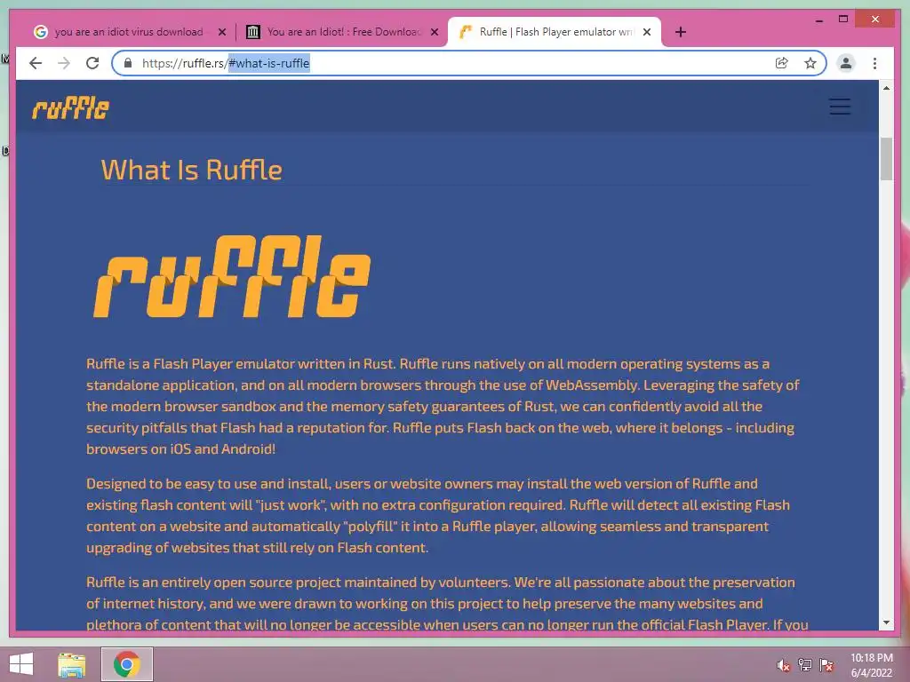Image resolution: width=910 pixels, height=682 pixels.
Task: Click the browser forward arrow
Action: (x=64, y=63)
